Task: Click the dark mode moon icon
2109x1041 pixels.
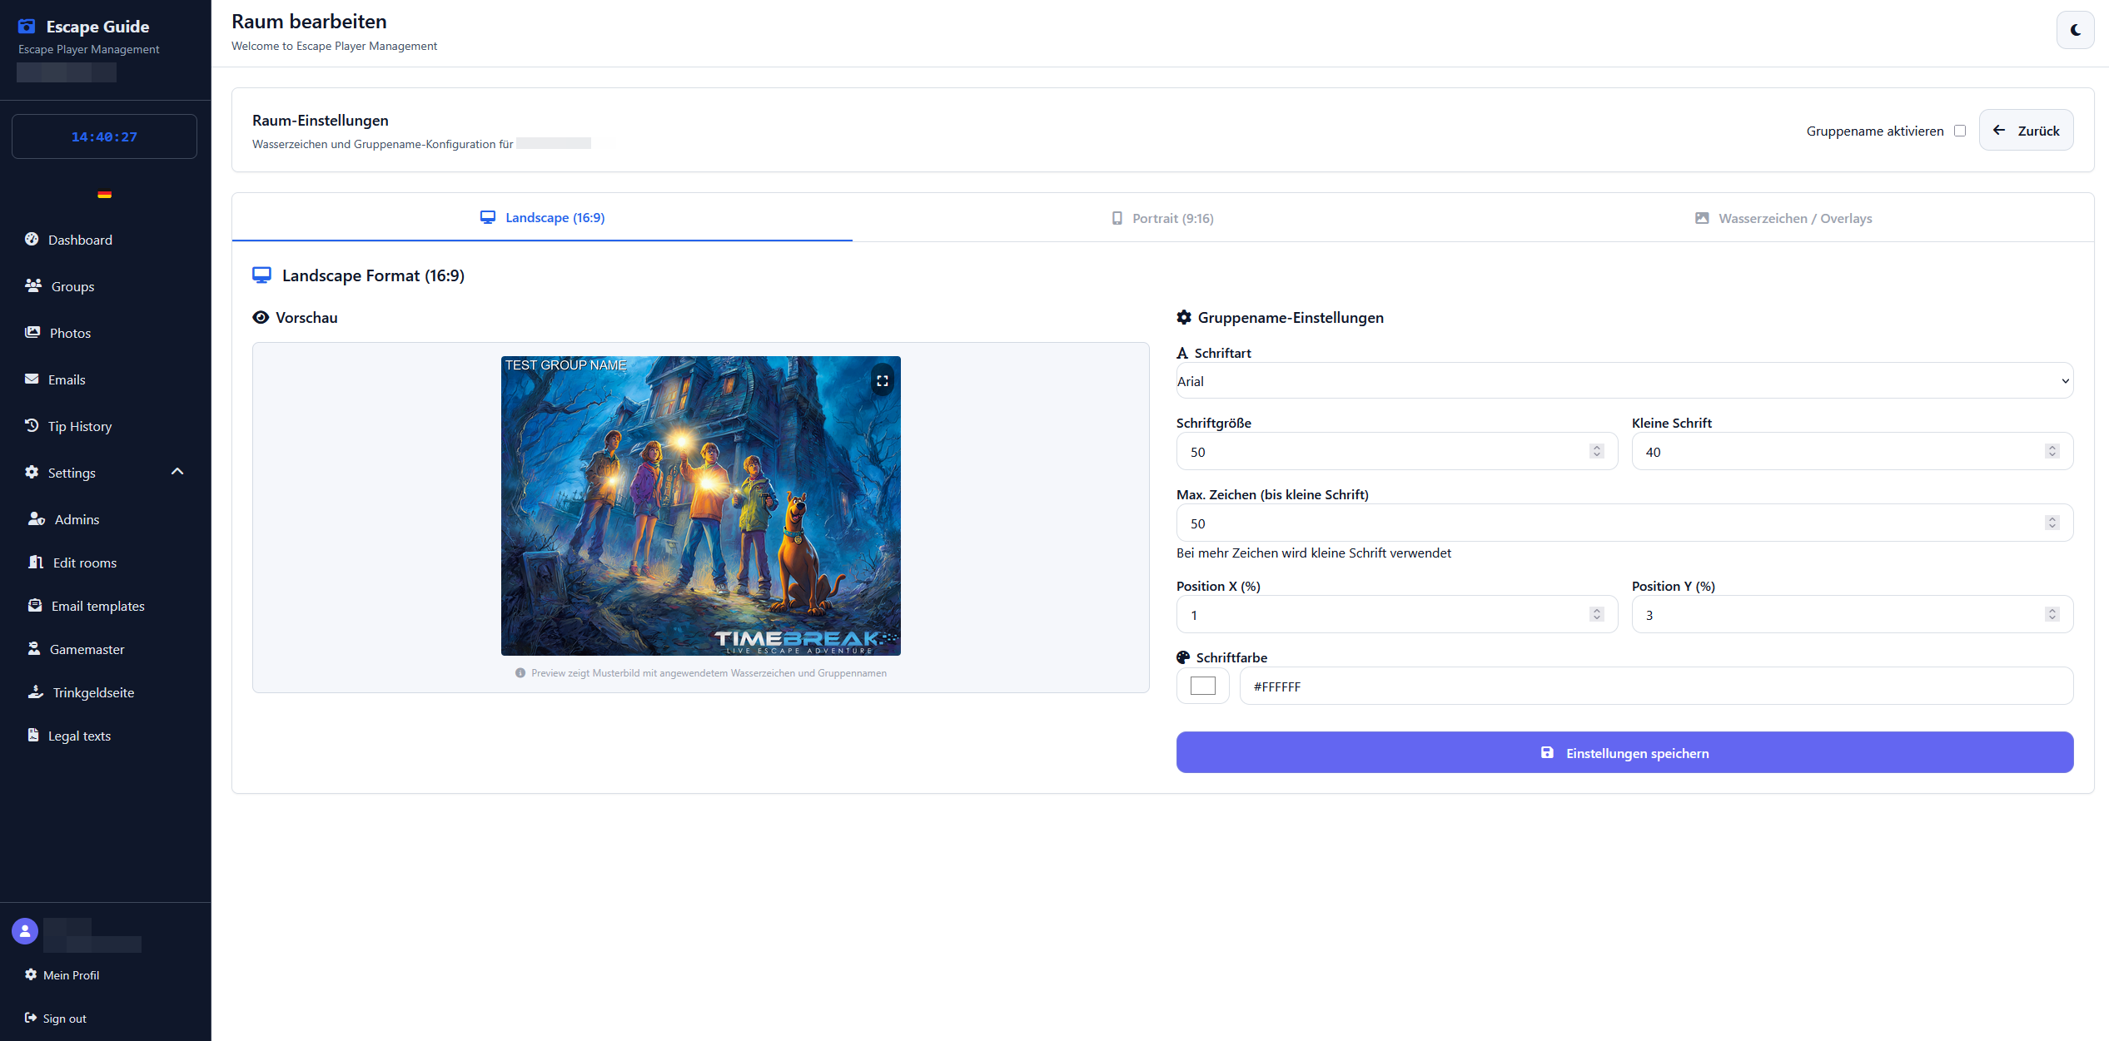Action: (x=2075, y=30)
